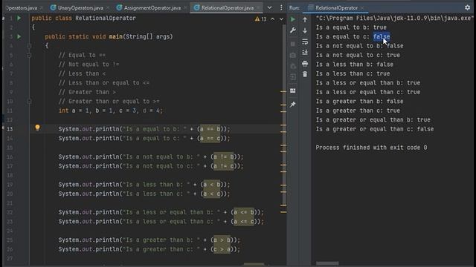Run class from gutter arrow at line 1
This screenshot has height=267, width=476.
point(19,18)
